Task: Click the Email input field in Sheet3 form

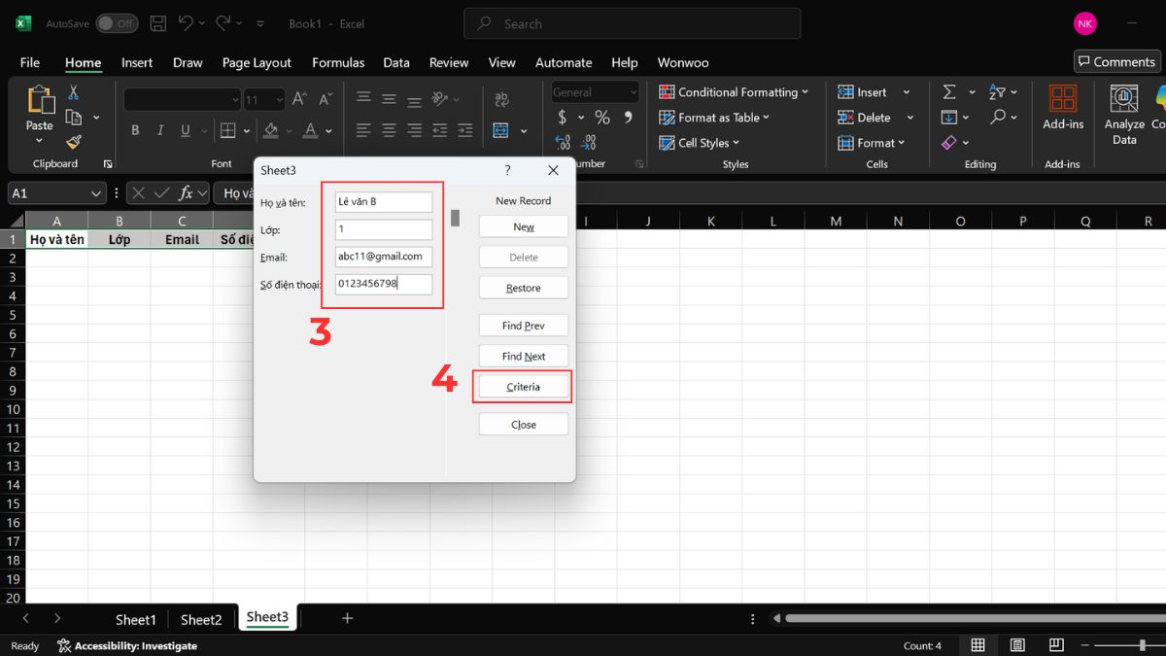Action: [x=383, y=257]
